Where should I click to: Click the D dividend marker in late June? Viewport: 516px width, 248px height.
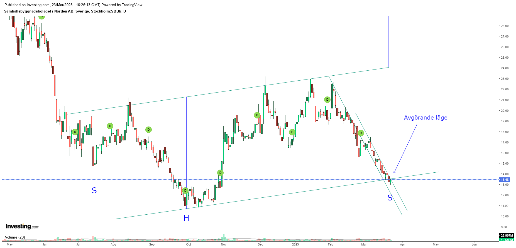click(x=75, y=132)
